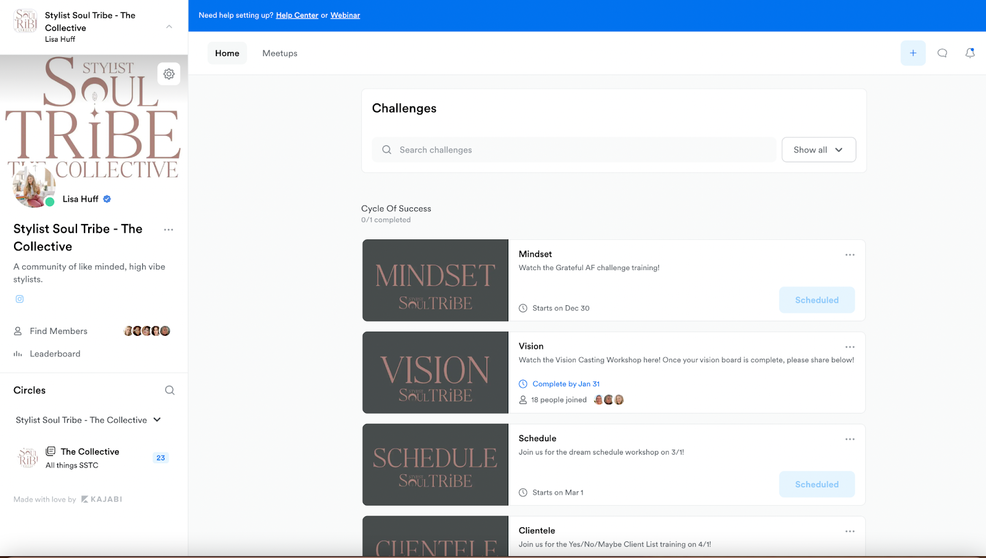Click Scheduled button on Mindset challenge
Viewport: 986px width, 558px height.
coord(817,300)
